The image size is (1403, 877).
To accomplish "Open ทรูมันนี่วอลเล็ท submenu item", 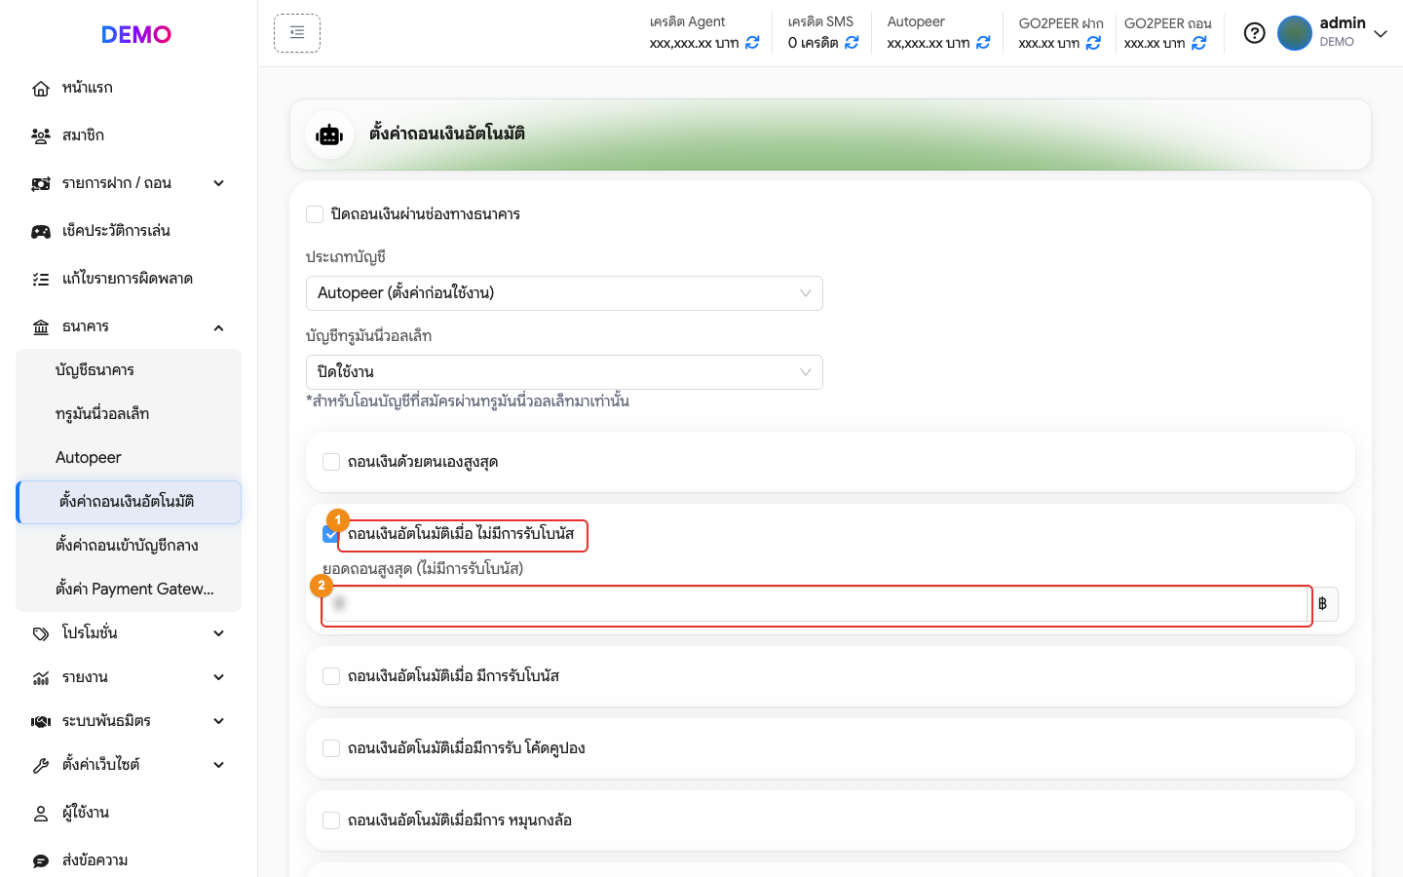I will [x=129, y=414].
